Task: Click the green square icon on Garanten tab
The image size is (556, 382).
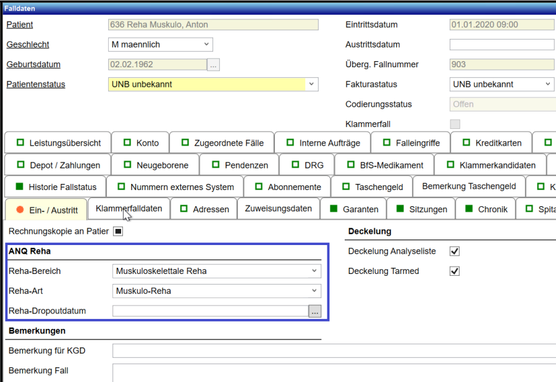Action: pyautogui.click(x=333, y=209)
